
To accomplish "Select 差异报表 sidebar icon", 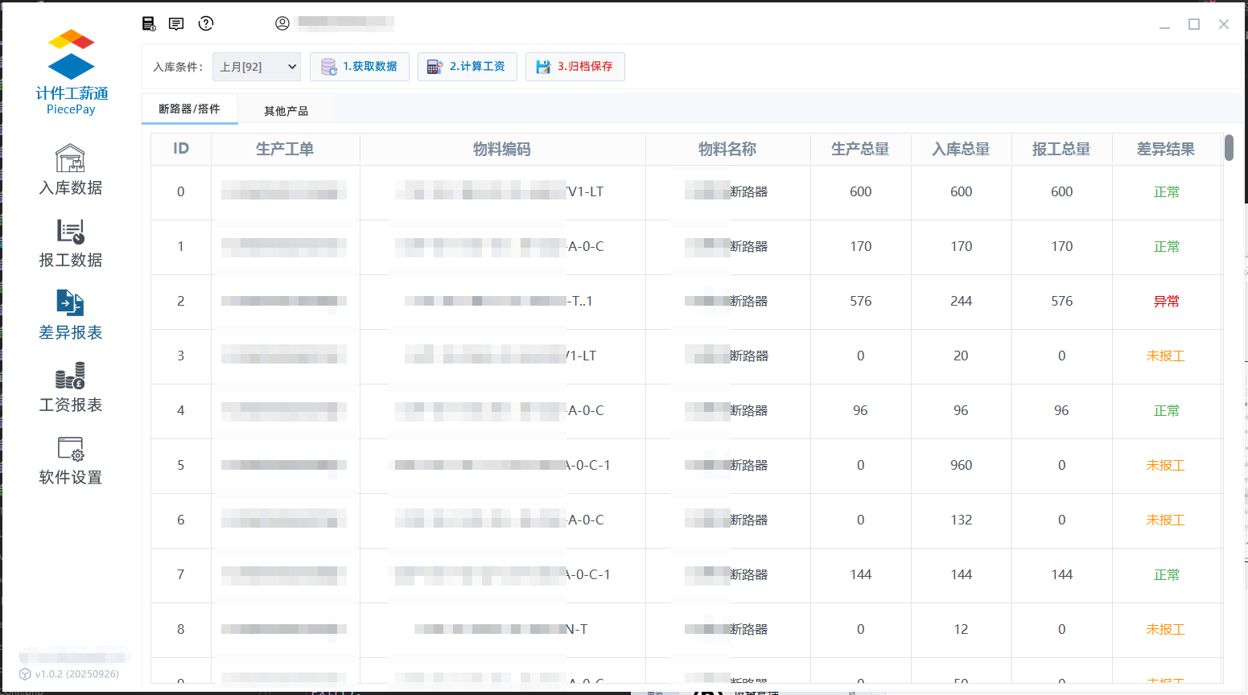I will (x=71, y=315).
